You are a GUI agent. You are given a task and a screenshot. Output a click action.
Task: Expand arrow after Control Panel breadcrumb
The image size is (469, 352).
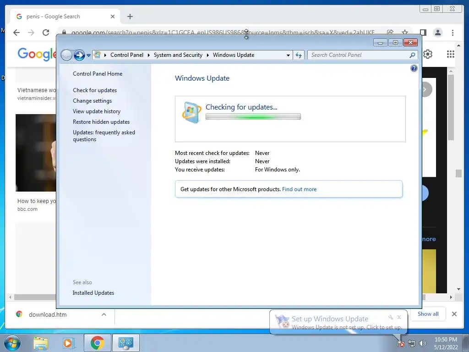pyautogui.click(x=149, y=55)
